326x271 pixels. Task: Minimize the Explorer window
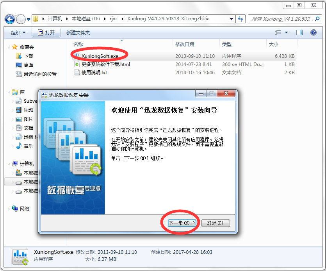[x=289, y=5]
